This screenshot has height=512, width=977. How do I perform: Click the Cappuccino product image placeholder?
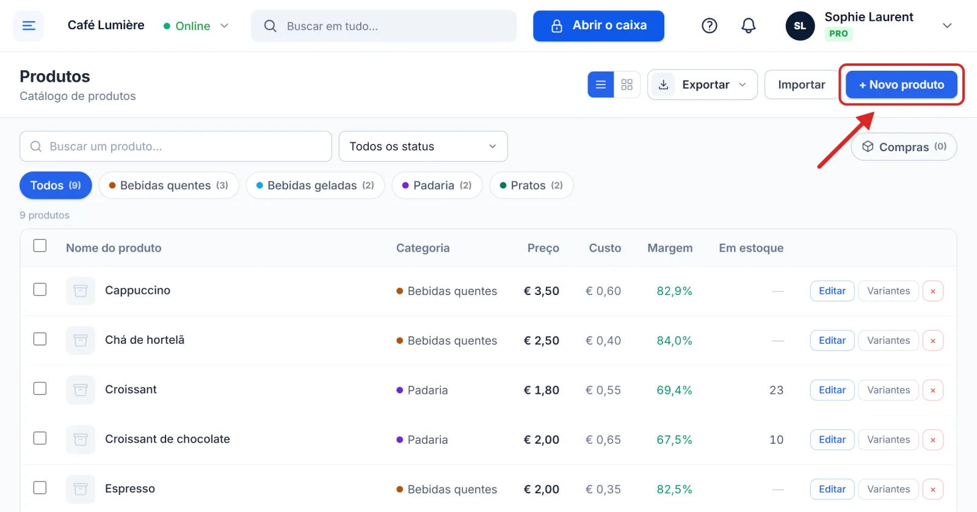pos(81,291)
